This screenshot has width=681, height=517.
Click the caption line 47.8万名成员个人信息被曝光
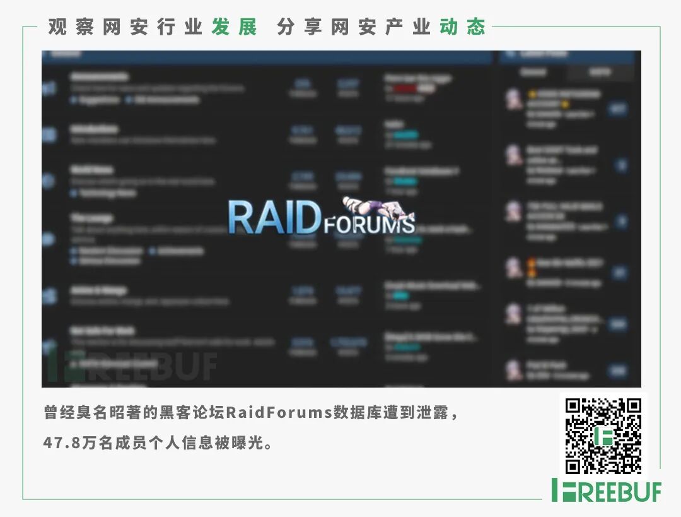click(158, 443)
